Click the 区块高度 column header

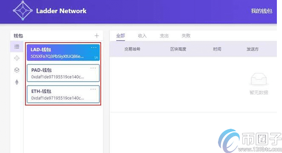pos(178,49)
